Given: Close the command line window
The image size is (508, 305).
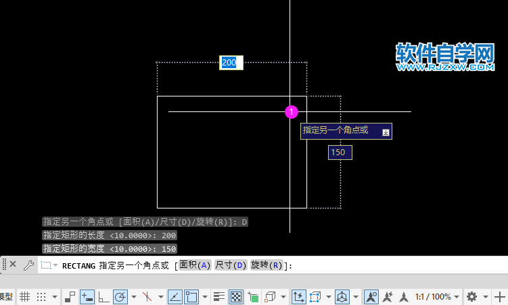Looking at the screenshot, I should [13, 265].
